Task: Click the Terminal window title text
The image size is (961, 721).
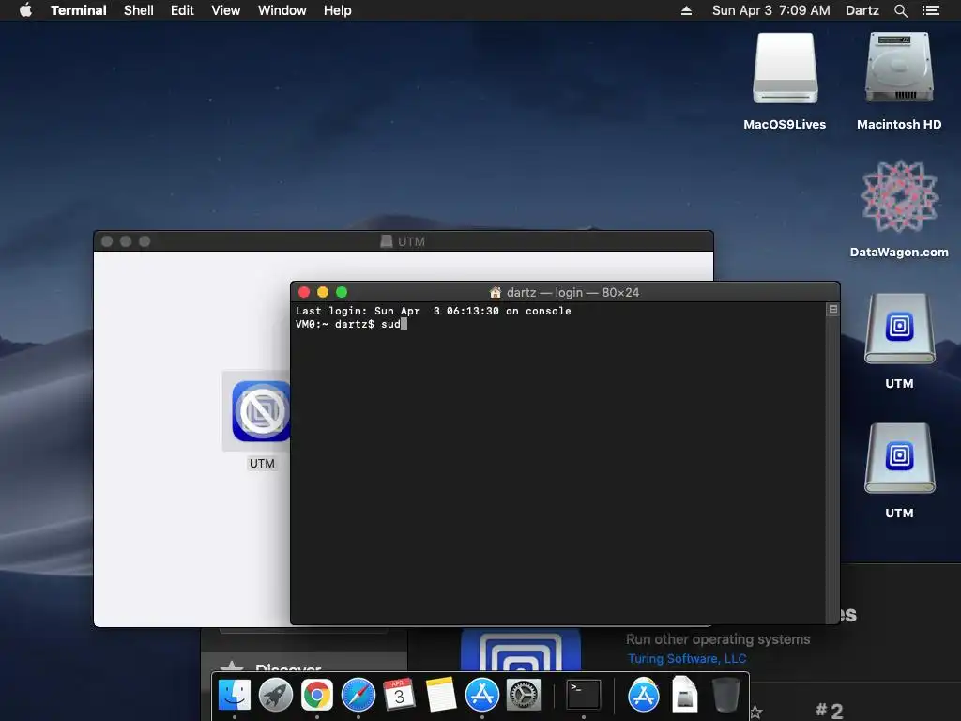Action: point(572,293)
